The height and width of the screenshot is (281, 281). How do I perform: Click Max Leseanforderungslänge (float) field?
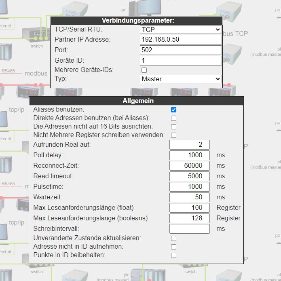[190, 208]
